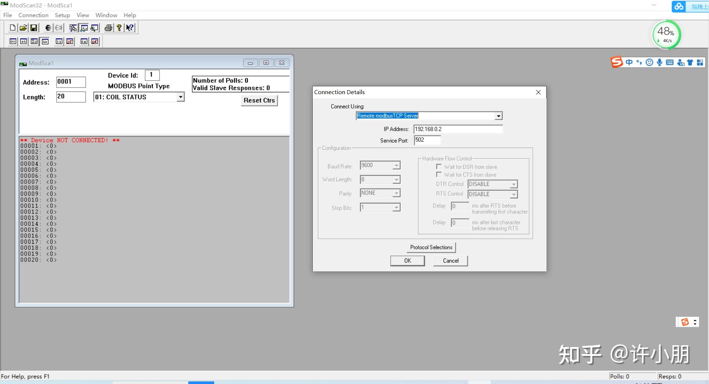Click the Address field in ModSca1
Viewport: 709px width, 384px height.
click(71, 82)
